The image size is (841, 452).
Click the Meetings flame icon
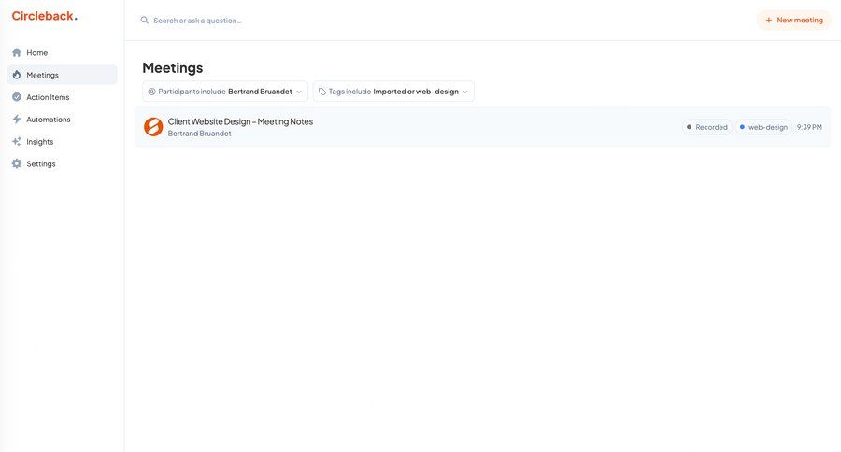click(x=17, y=75)
